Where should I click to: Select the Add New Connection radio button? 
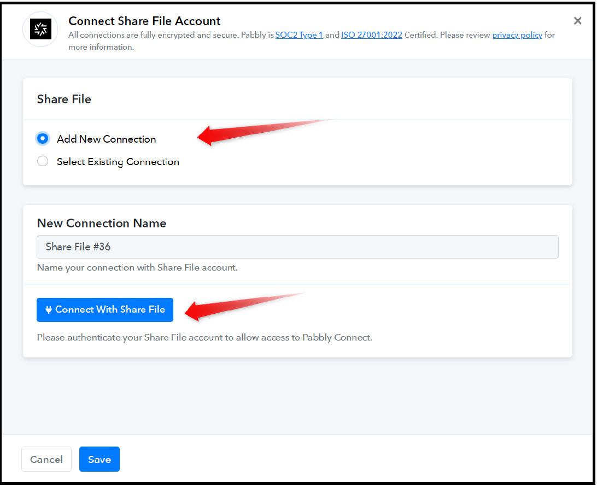click(x=43, y=139)
